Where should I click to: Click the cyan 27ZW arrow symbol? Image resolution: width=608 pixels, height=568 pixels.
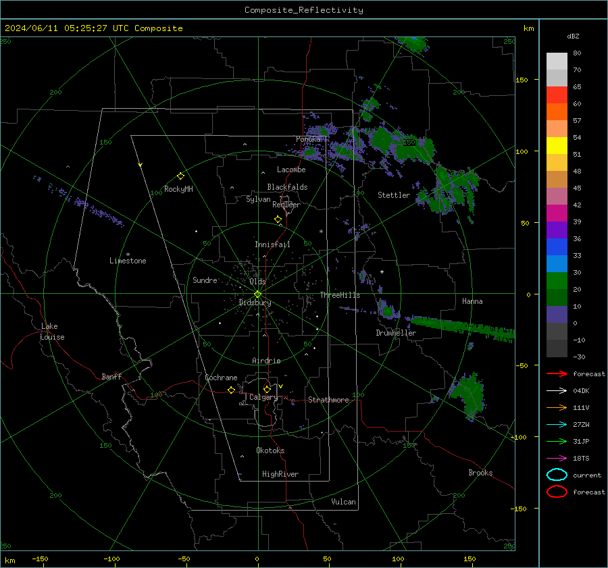[557, 425]
